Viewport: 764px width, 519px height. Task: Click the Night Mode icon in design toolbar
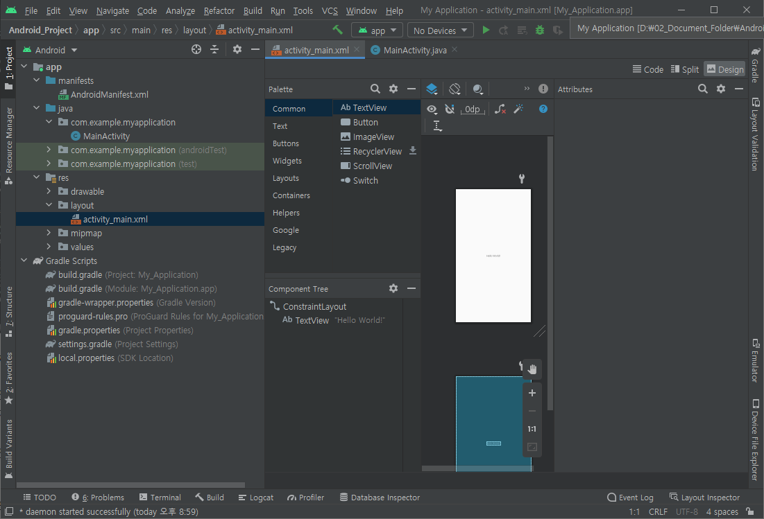pyautogui.click(x=478, y=89)
